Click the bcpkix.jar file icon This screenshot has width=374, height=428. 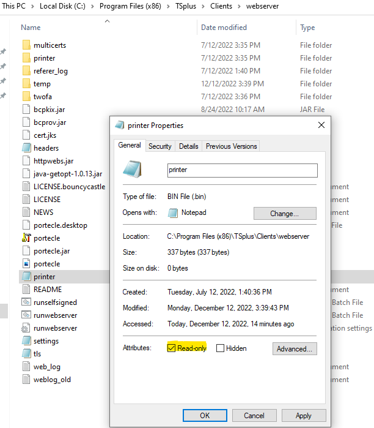26,110
